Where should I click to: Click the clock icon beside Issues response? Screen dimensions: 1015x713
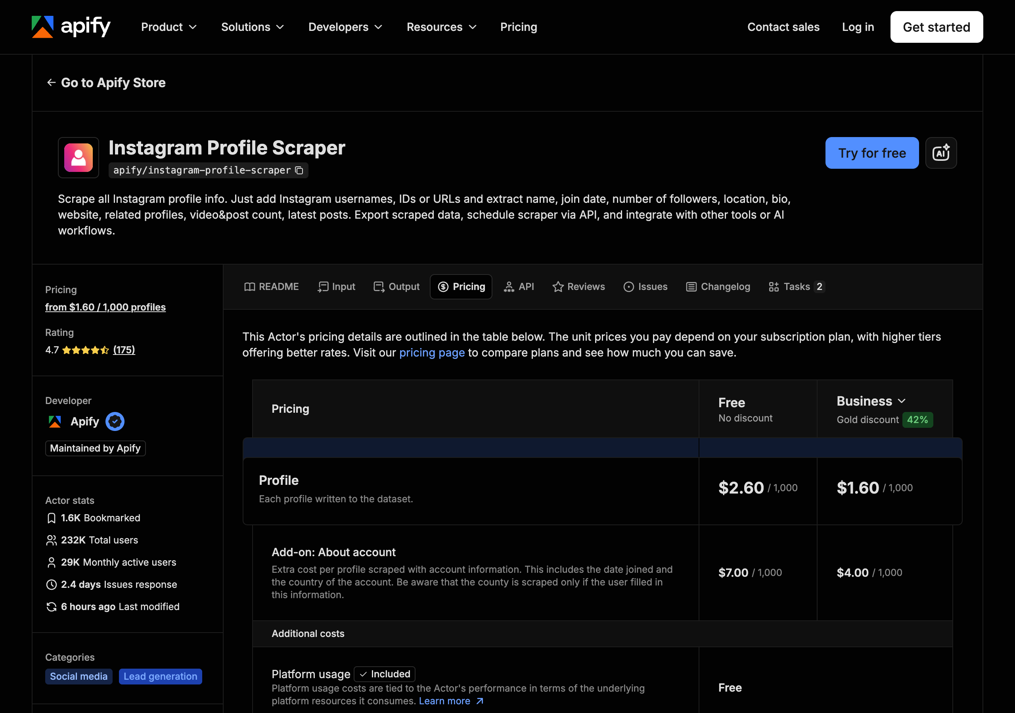click(51, 584)
